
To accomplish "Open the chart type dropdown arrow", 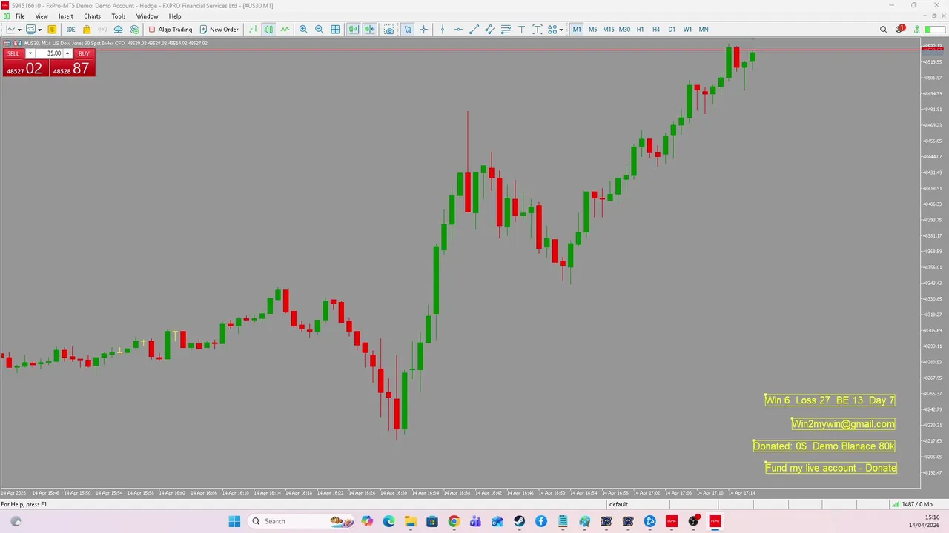I will coord(19,30).
